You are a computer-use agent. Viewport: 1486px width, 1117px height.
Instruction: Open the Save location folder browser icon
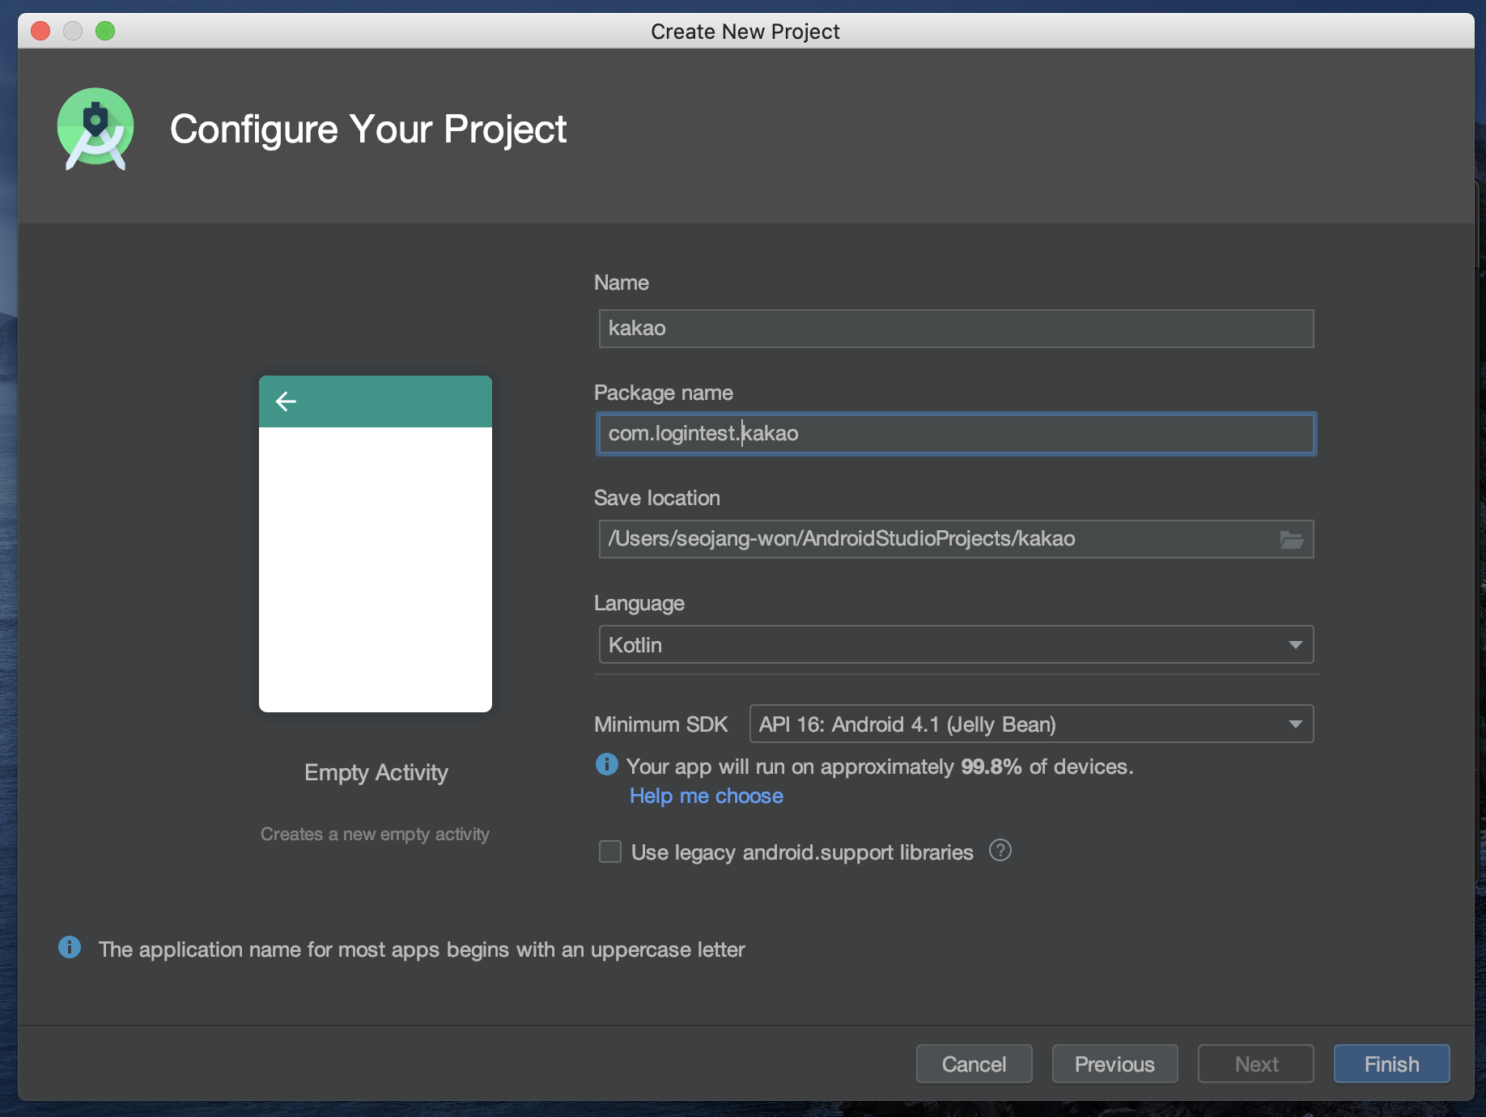click(x=1292, y=539)
